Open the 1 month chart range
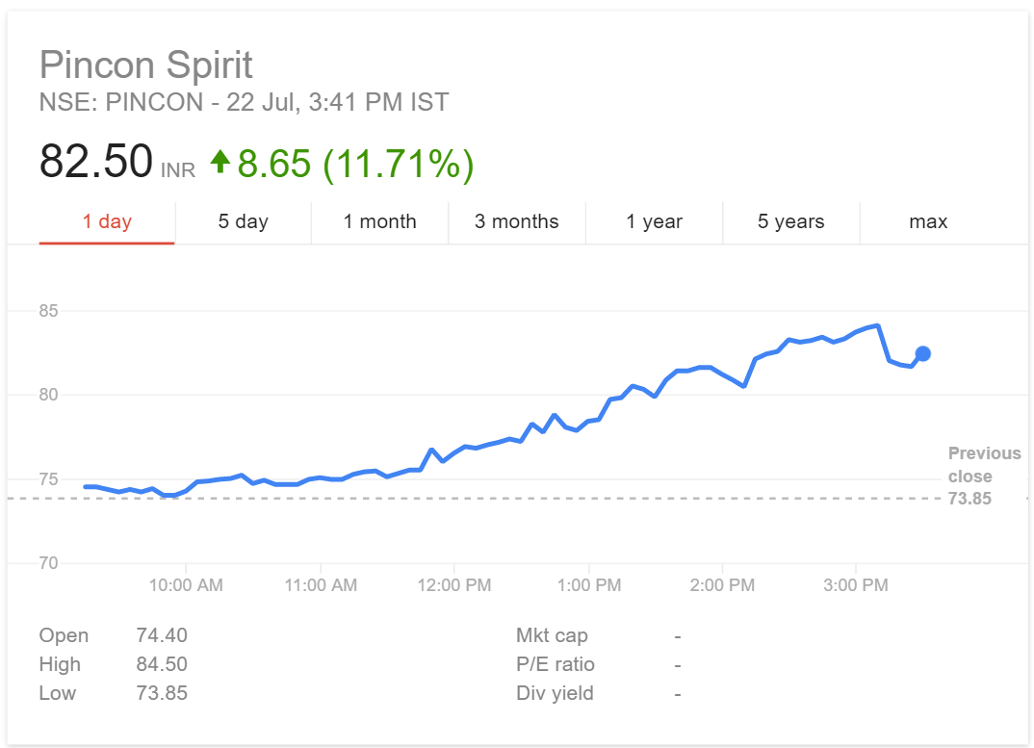Viewport: 1034px width, 748px height. [379, 222]
